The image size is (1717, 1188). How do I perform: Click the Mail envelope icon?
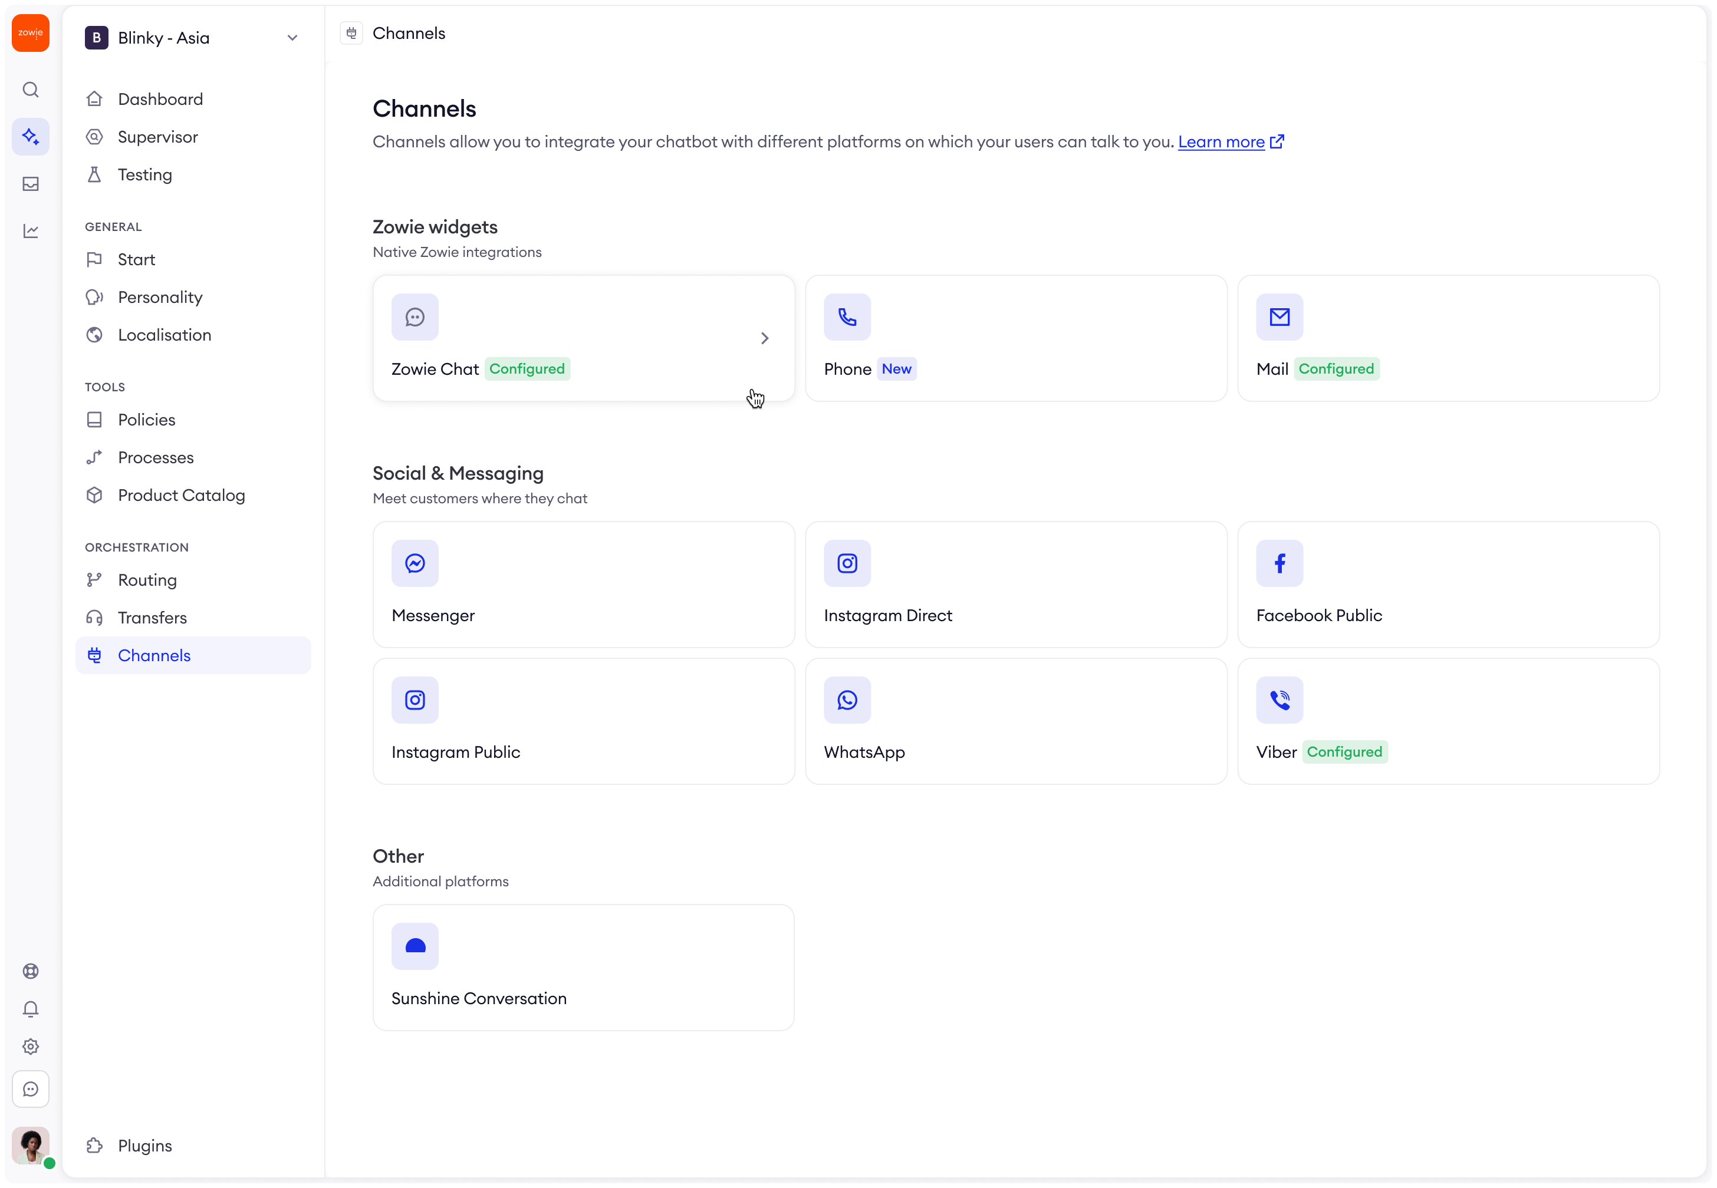coord(1280,317)
